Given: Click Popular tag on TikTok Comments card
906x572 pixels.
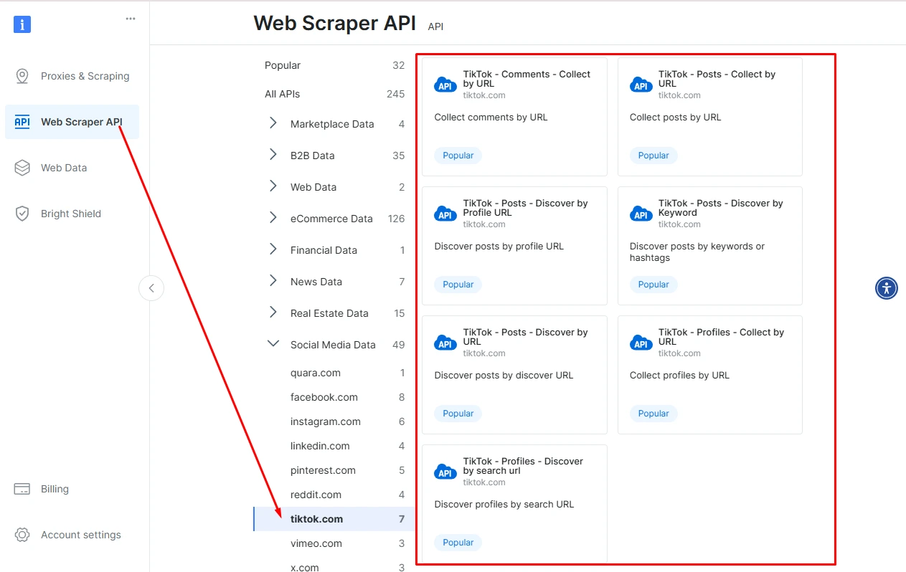Looking at the screenshot, I should click(x=458, y=156).
